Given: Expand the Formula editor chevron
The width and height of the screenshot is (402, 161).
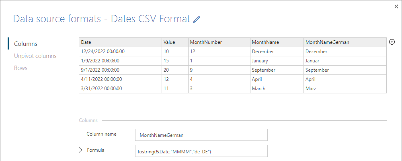Looking at the screenshot, I should pos(80,150).
